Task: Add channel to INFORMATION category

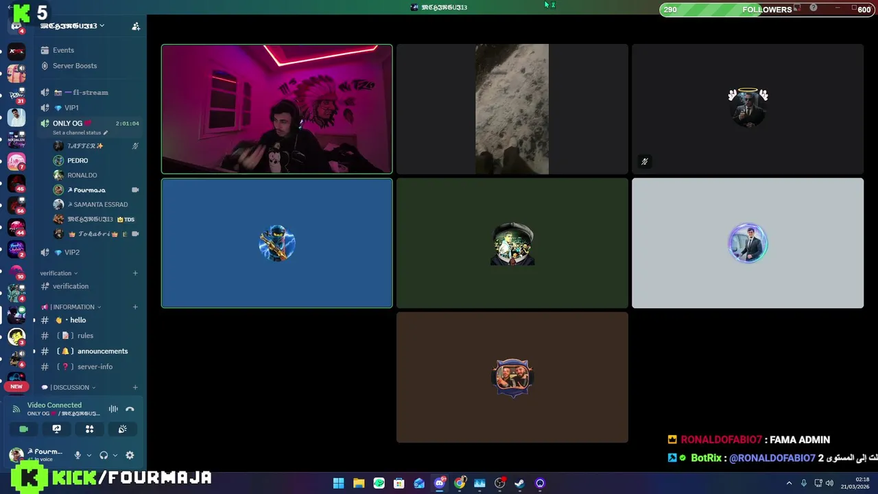Action: [x=135, y=307]
